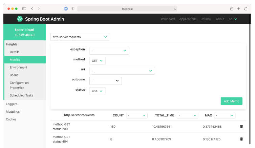Expand the uri tag dropdown
The width and height of the screenshot is (255, 148).
[122, 71]
